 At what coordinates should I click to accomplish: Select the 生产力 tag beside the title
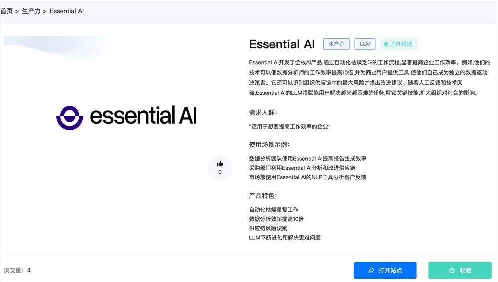[x=337, y=44]
